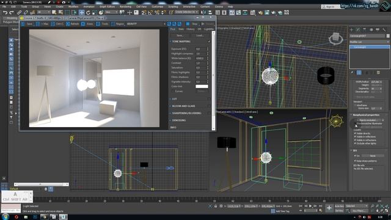Viewport: 391px width, 220px height.
Task: Click the object color swatch beside name field
Action: point(388,36)
